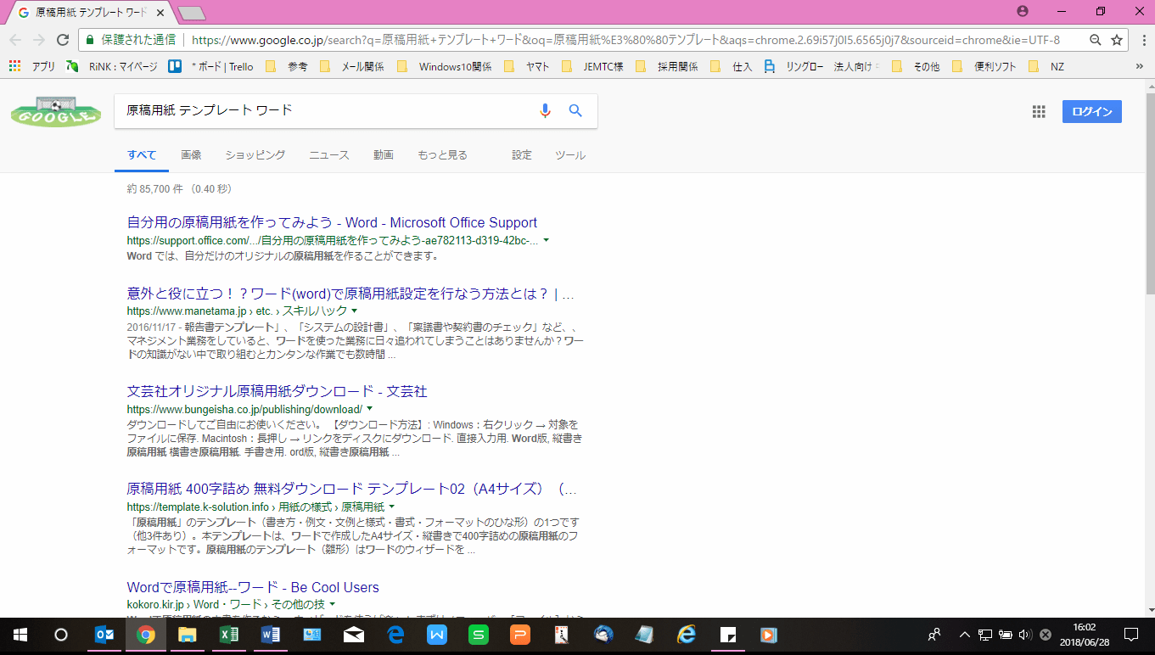Open the manetama ワード原稿用紙設定 result
Screen dimensions: 1155x655
350,294
